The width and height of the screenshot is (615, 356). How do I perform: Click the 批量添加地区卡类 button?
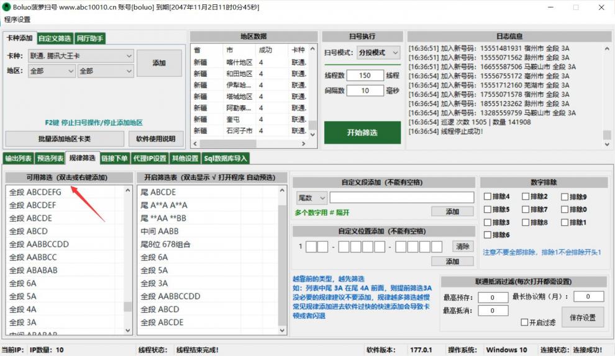click(65, 139)
